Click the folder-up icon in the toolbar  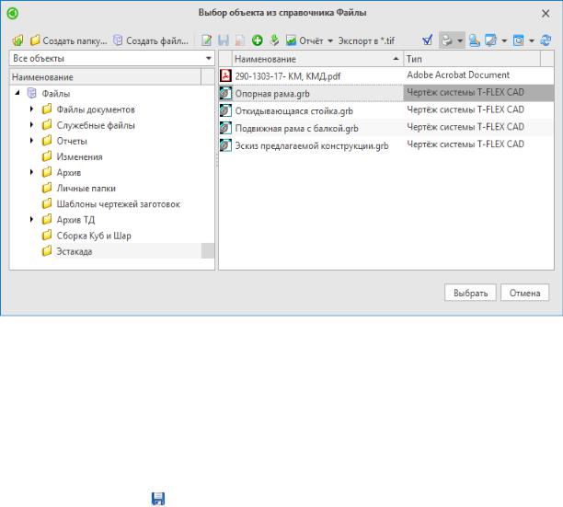point(18,40)
